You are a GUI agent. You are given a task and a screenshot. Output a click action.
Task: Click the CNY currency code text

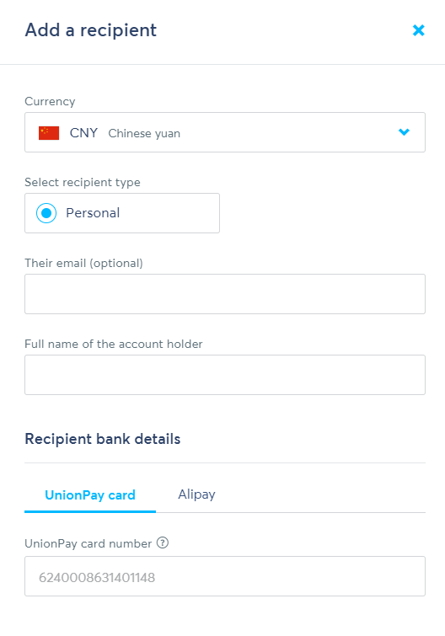(x=83, y=133)
